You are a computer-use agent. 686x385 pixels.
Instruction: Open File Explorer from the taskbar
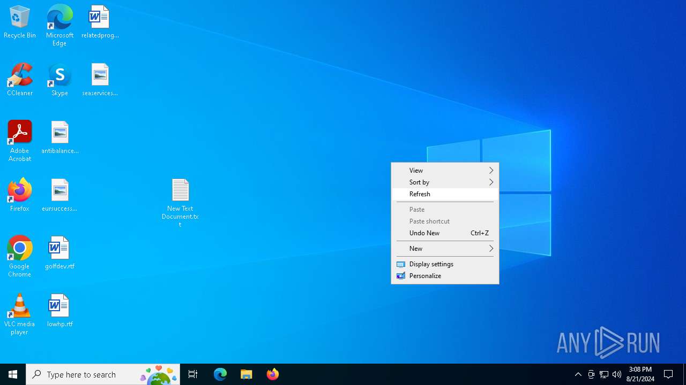coord(247,374)
